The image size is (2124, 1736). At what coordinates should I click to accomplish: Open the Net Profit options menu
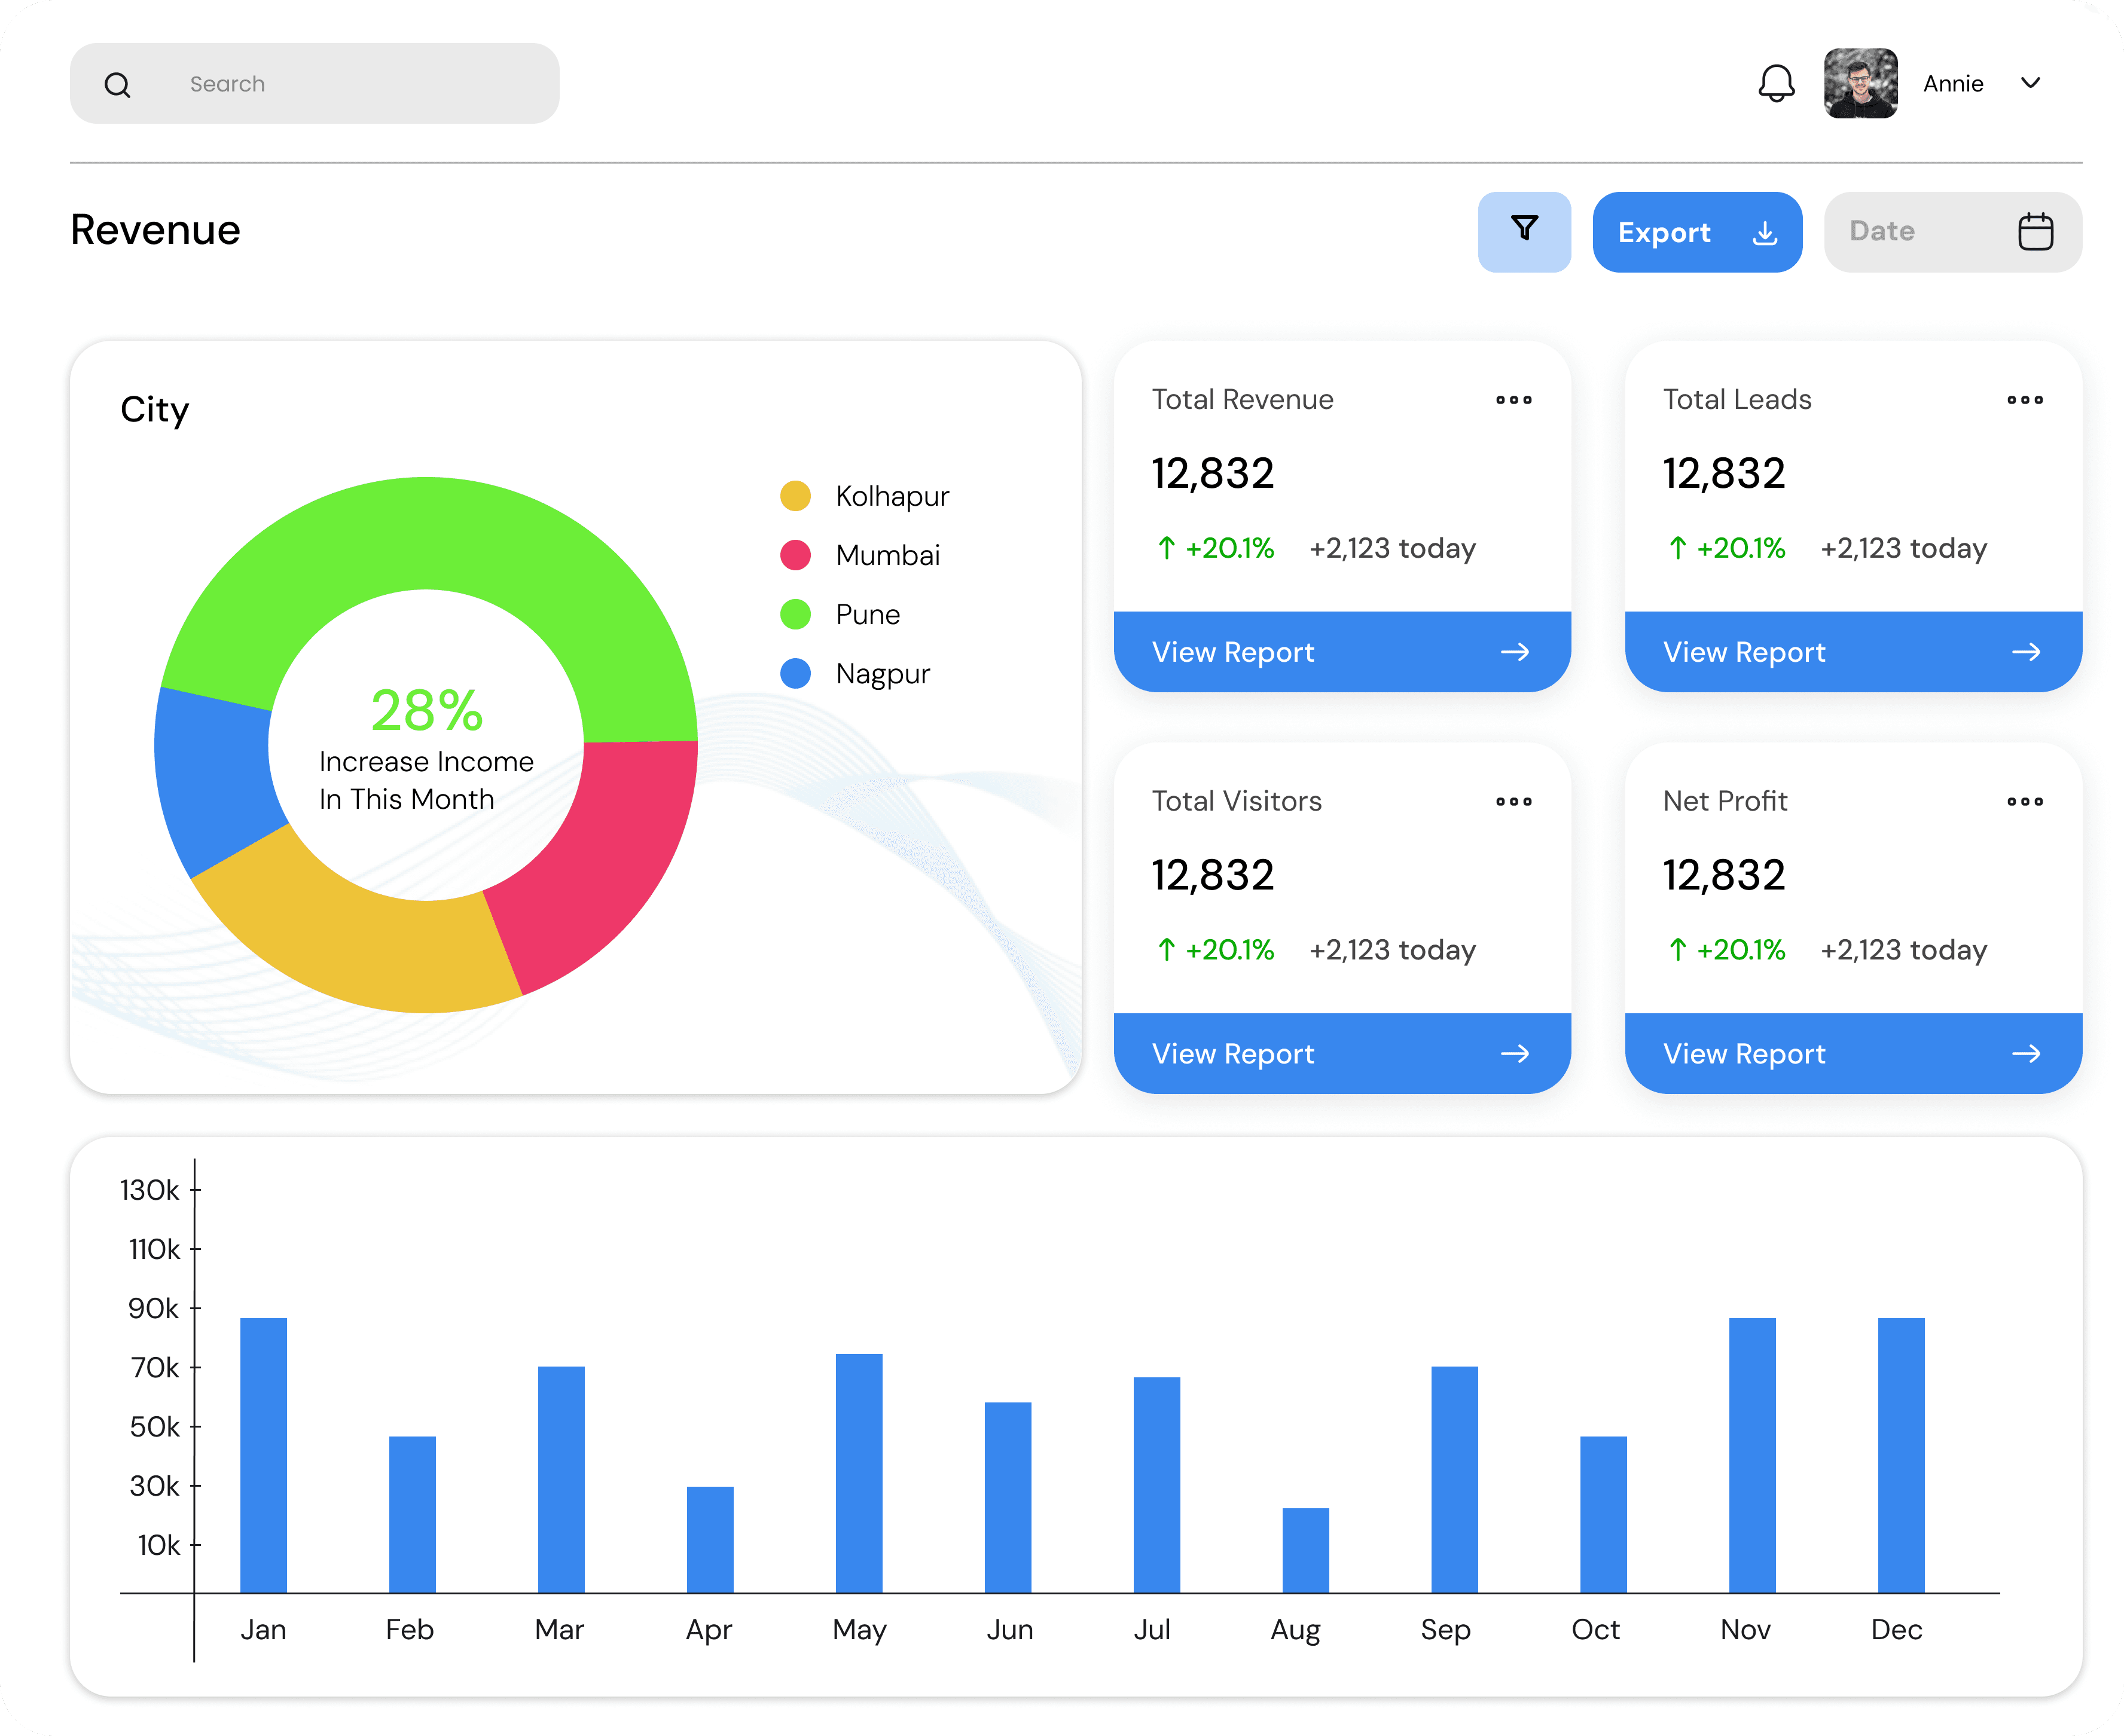point(2024,801)
